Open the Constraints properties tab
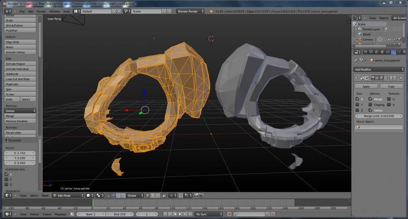Screen dimensions: 408x219 pos(388,52)
